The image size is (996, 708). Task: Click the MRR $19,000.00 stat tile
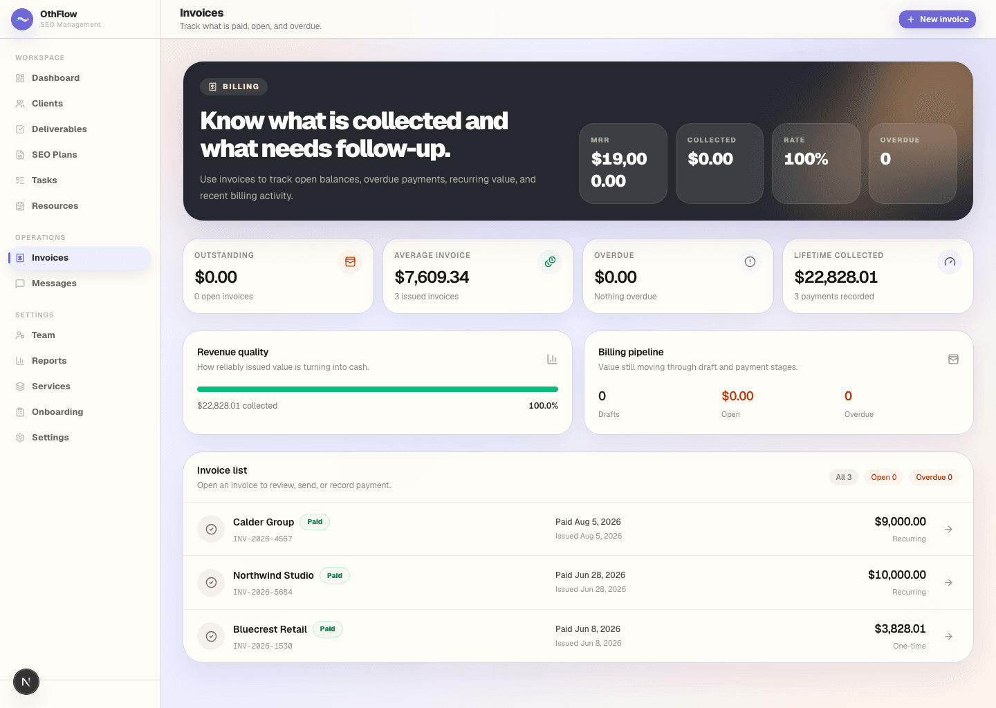pos(623,163)
